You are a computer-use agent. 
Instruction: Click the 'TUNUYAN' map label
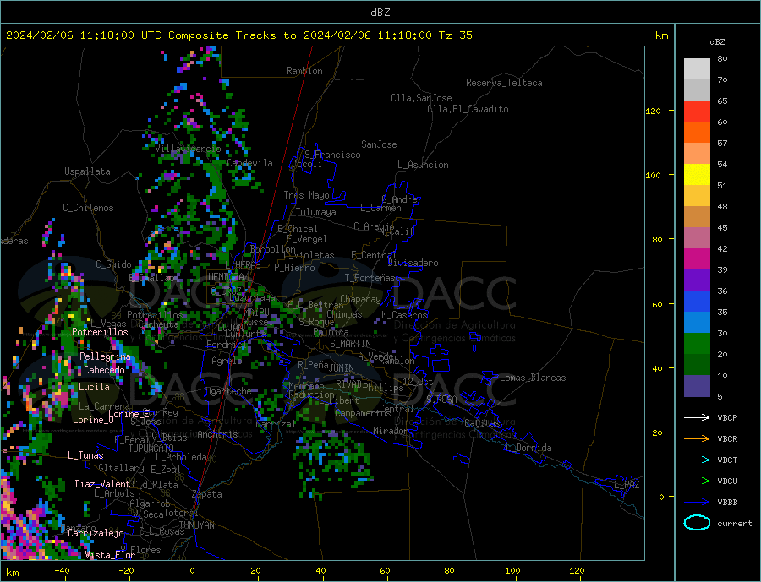coord(196,525)
